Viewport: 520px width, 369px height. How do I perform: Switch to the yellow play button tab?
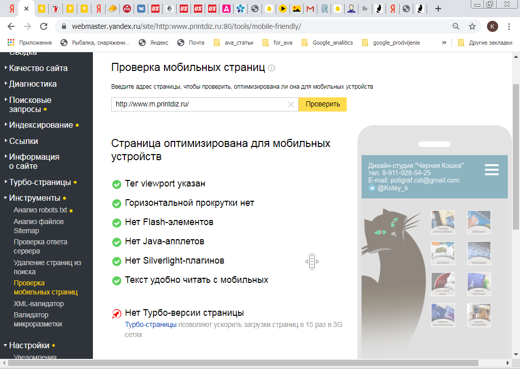283,9
